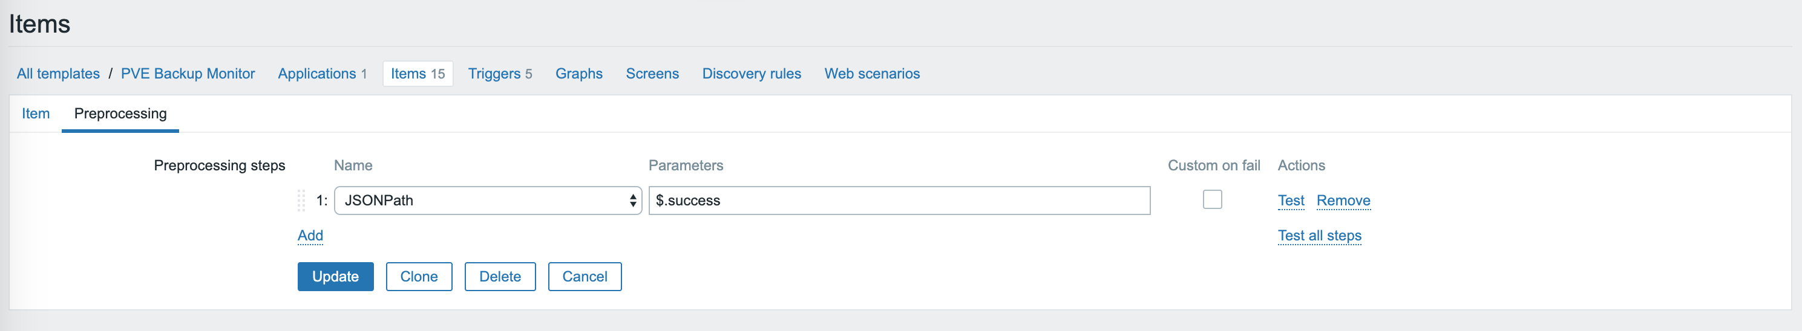Select the Preprocessing tab
Viewport: 1802px width, 331px height.
pos(120,114)
